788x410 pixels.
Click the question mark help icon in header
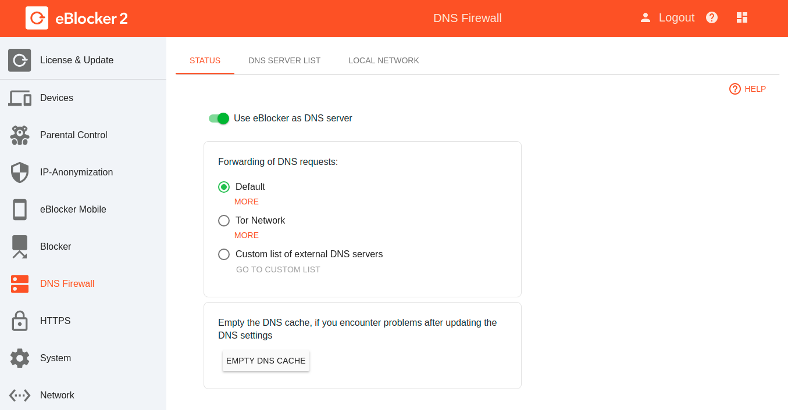(x=712, y=17)
